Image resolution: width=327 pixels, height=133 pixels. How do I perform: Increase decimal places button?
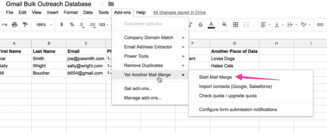(92, 25)
